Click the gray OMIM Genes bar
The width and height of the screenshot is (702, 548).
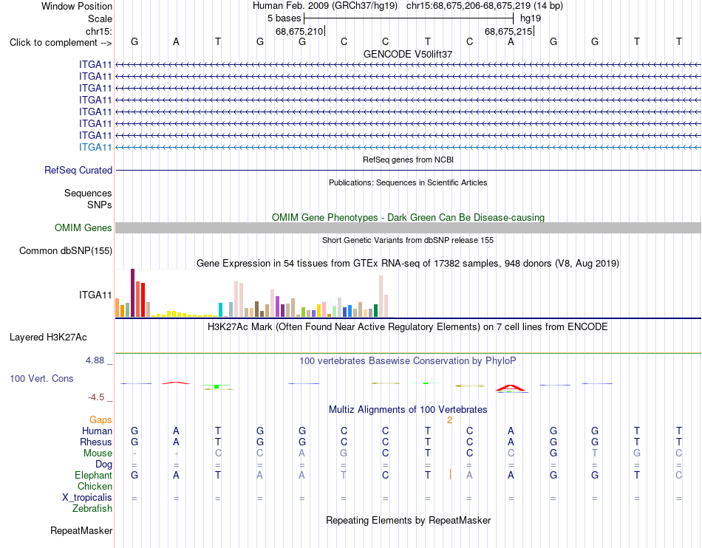point(408,227)
